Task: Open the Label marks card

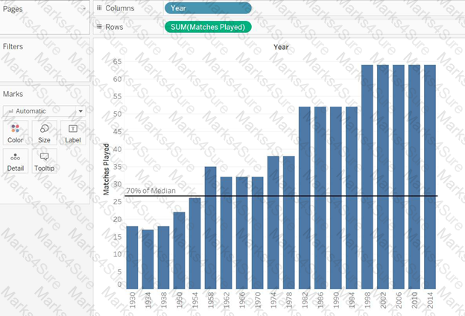Action: tap(73, 133)
